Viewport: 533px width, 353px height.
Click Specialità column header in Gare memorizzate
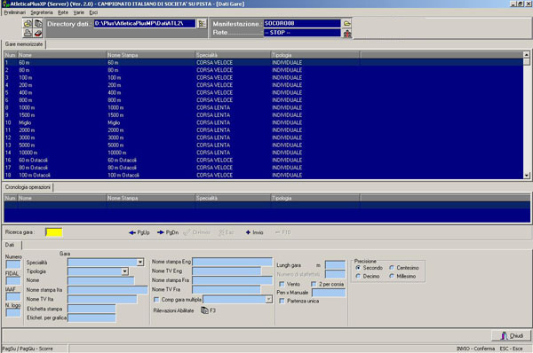click(x=233, y=55)
